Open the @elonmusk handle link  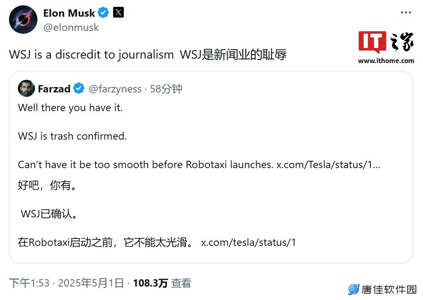pyautogui.click(x=71, y=28)
